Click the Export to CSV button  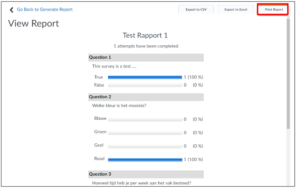tap(196, 9)
